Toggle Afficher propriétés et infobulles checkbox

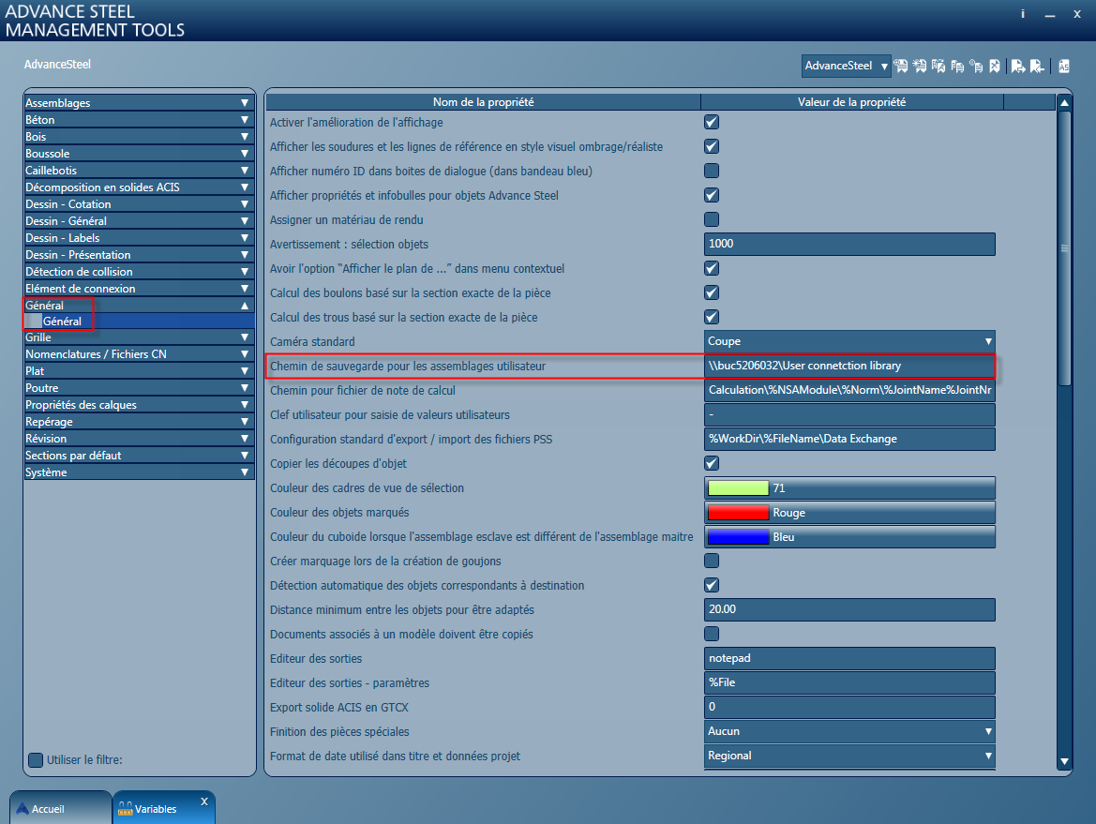pyautogui.click(x=712, y=195)
